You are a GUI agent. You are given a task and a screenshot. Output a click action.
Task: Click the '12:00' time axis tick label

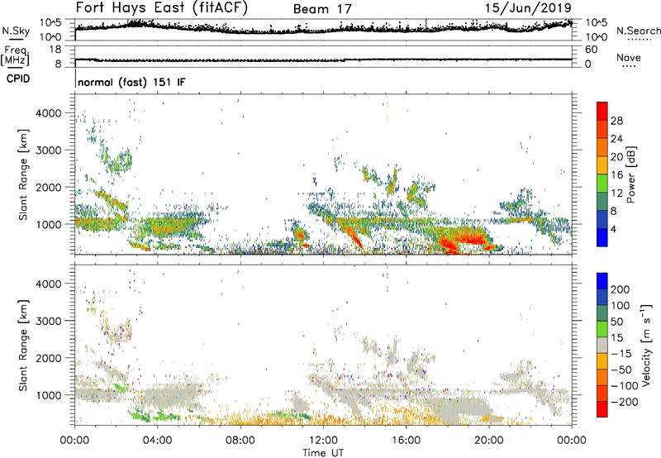pyautogui.click(x=323, y=441)
